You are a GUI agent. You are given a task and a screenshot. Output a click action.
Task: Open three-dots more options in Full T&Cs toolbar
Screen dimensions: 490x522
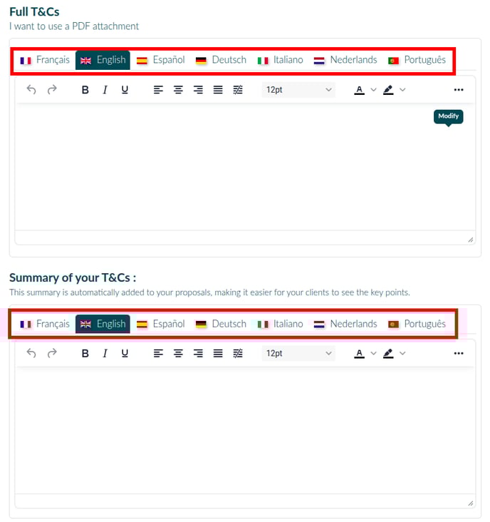pos(459,90)
